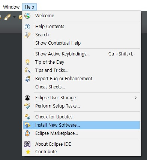Select Show Contextual Help
The image size is (147, 160).
[81, 43]
